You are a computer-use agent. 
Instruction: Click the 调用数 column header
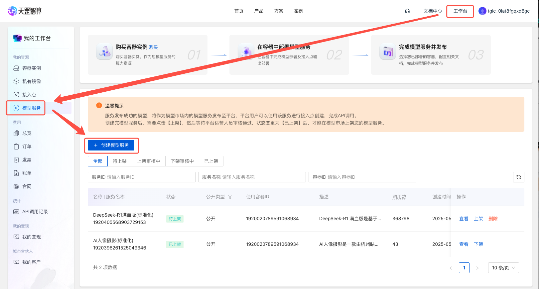click(x=399, y=197)
